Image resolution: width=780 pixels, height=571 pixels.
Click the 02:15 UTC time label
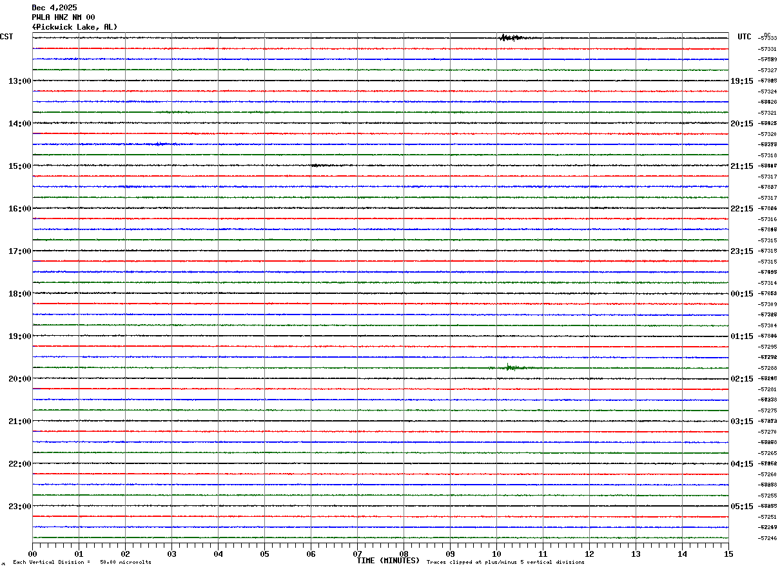(741, 379)
